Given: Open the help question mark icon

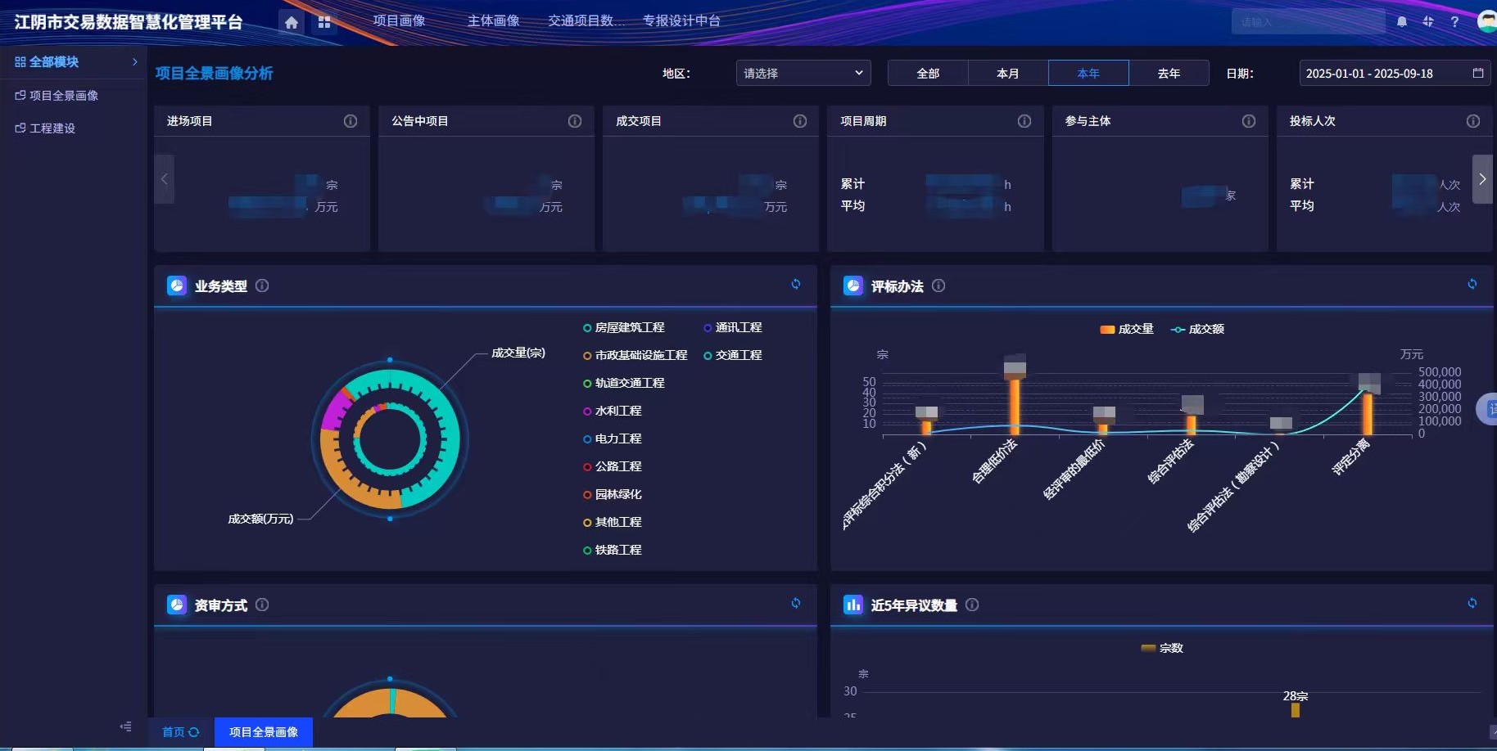Looking at the screenshot, I should 1454,22.
